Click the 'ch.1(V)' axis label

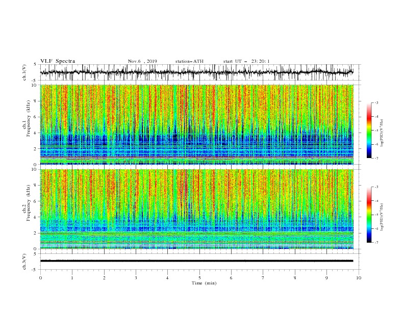coord(24,72)
